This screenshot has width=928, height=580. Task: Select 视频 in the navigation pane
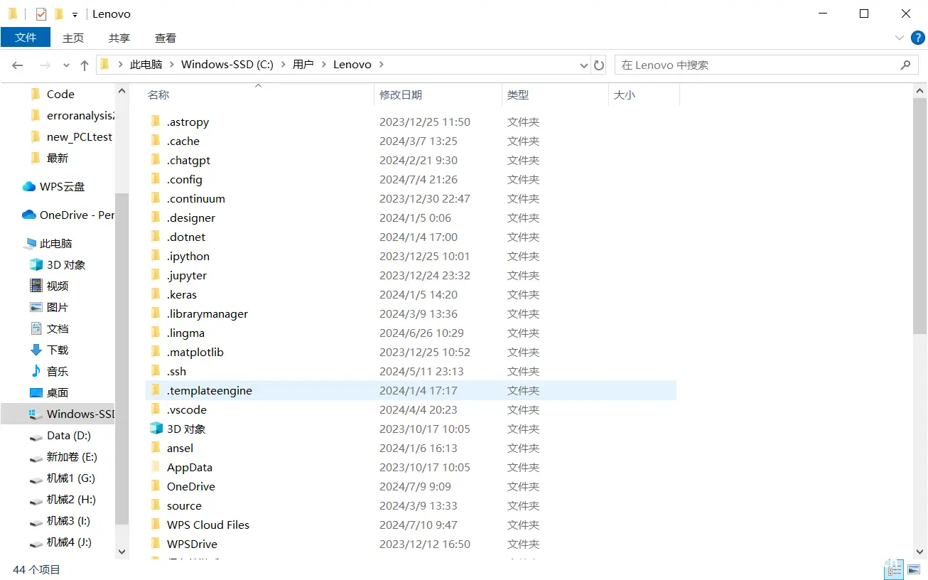[58, 286]
